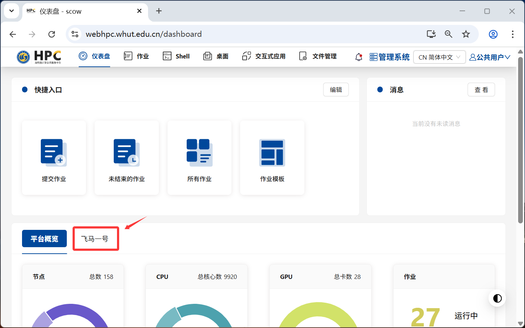Click the CPU card title
This screenshot has width=525, height=328.
pos(162,277)
